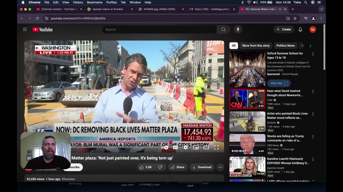
Task: Click the address bar URL
Action: 78,18
